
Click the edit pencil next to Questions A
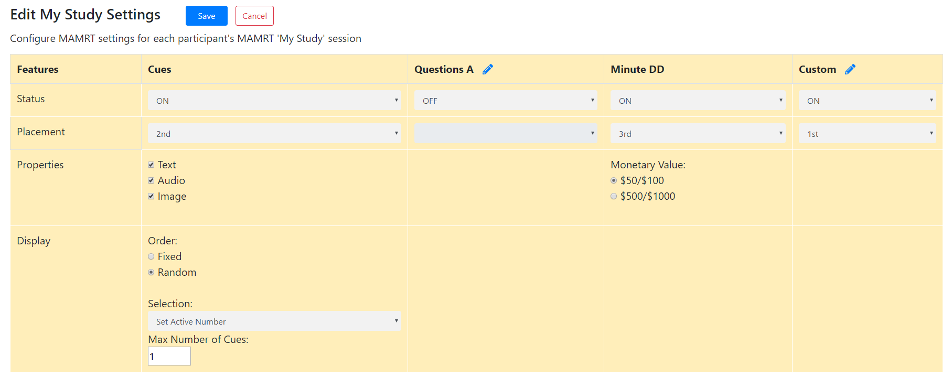tap(488, 69)
